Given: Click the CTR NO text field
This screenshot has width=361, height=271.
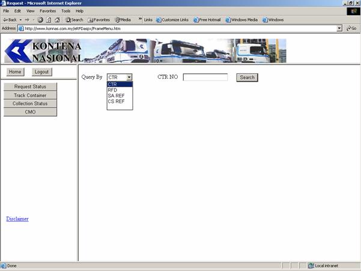Looking at the screenshot, I should click(205, 77).
